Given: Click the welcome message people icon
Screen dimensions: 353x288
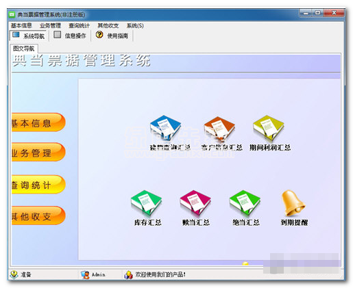Looking at the screenshot, I should tap(128, 274).
